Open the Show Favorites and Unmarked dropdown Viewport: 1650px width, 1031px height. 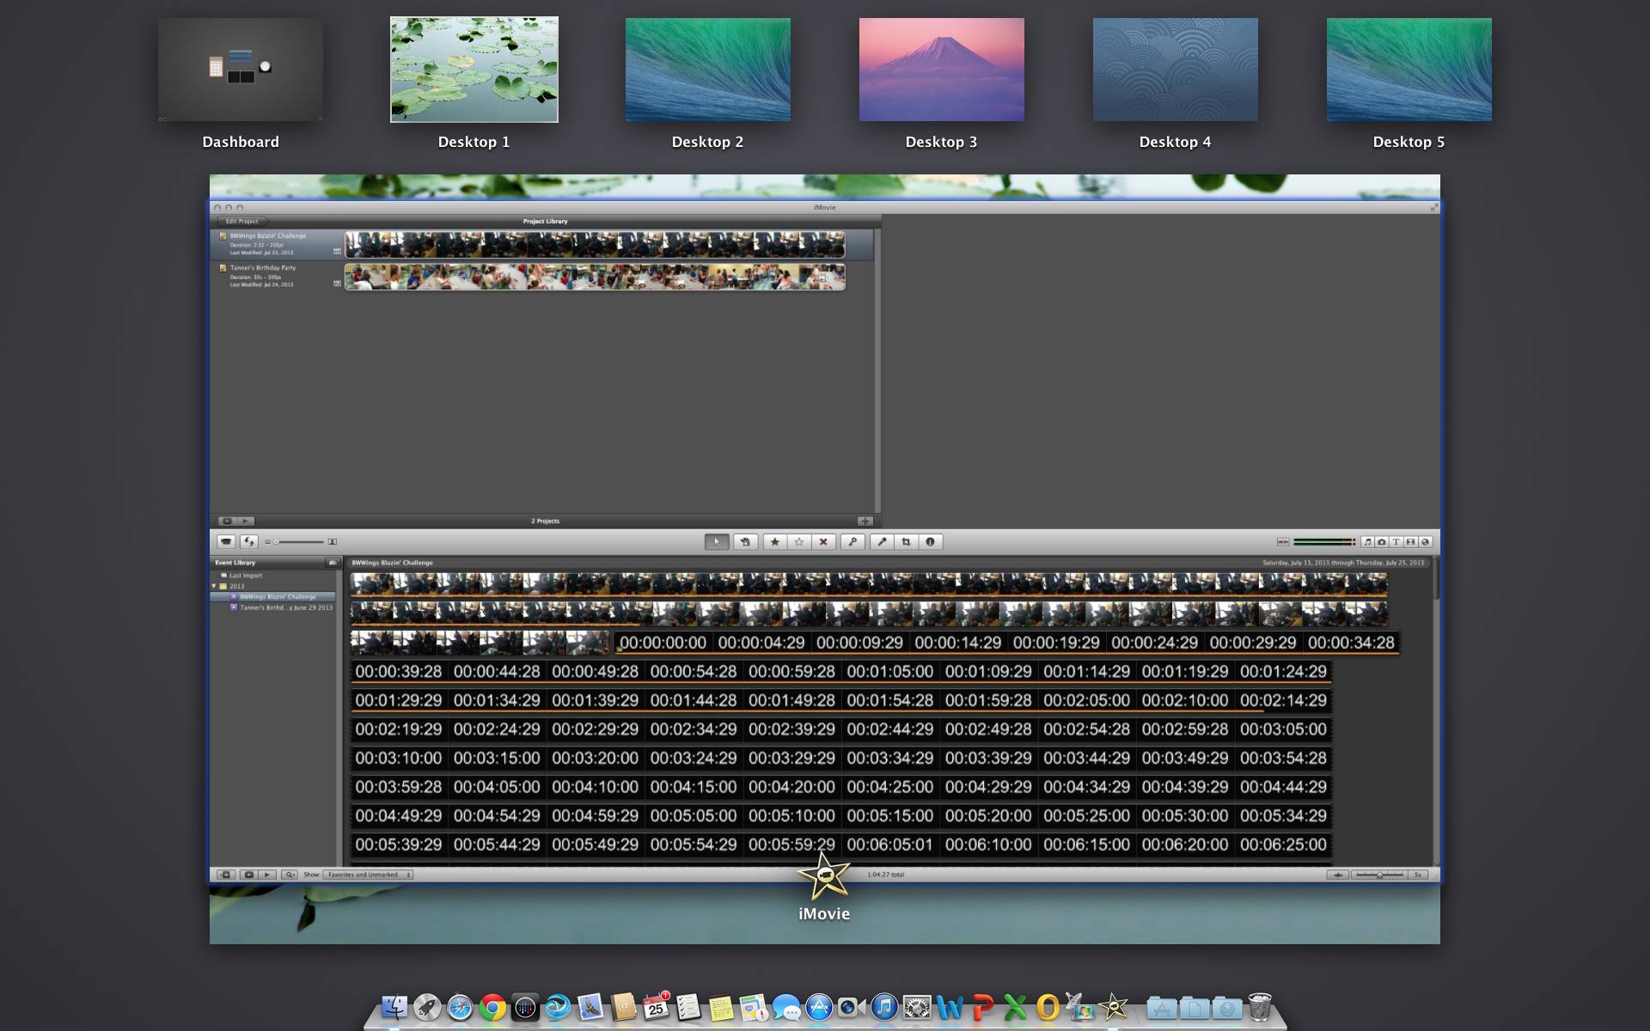pyautogui.click(x=368, y=875)
